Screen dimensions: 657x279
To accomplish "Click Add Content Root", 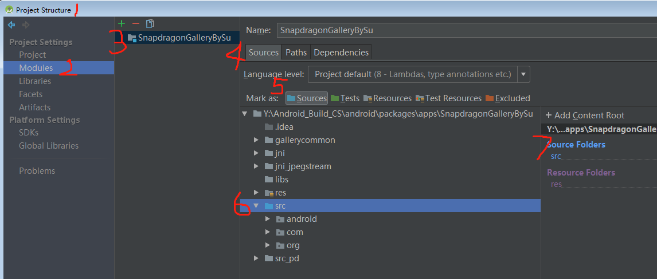I will pyautogui.click(x=585, y=115).
